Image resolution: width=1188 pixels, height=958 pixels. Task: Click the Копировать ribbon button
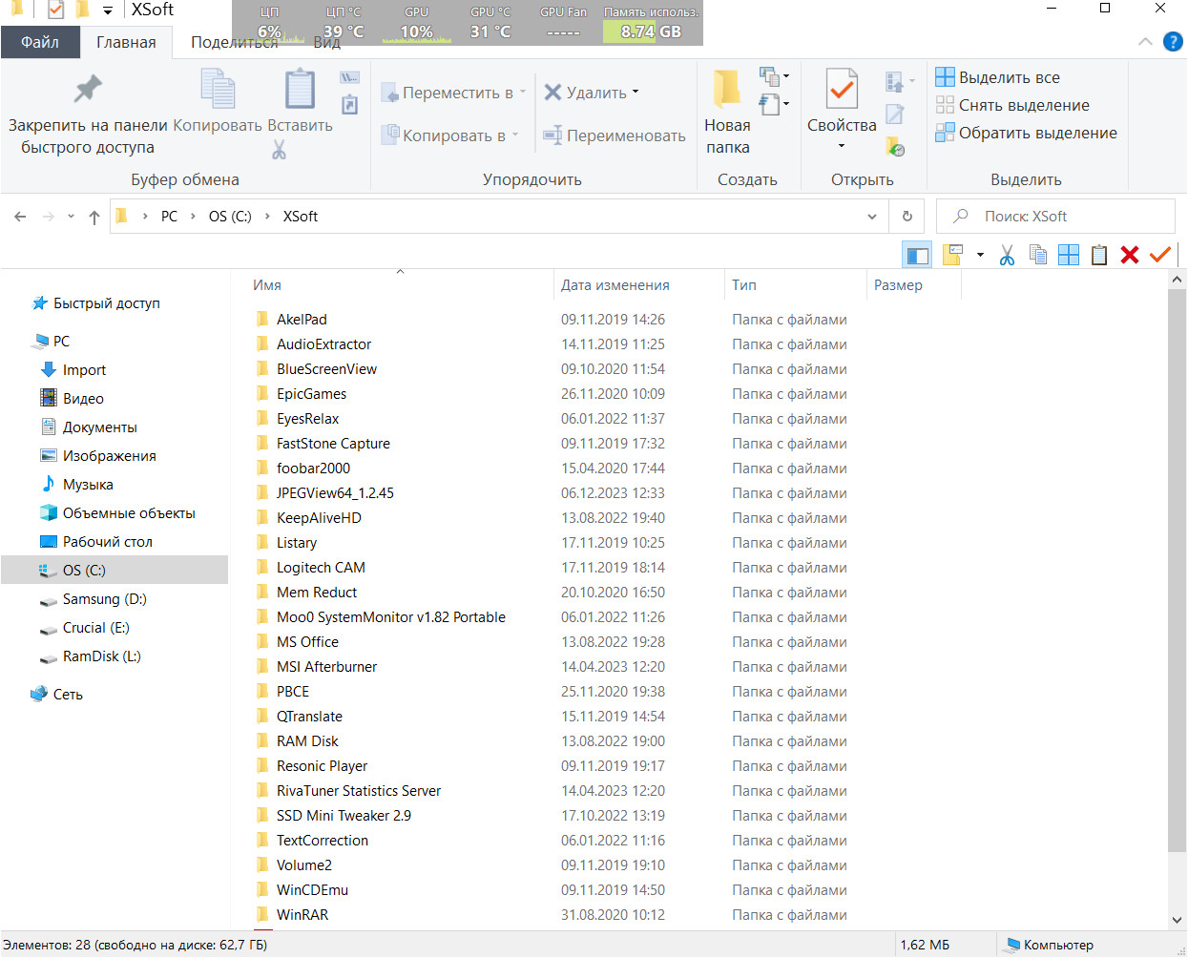pos(218,102)
